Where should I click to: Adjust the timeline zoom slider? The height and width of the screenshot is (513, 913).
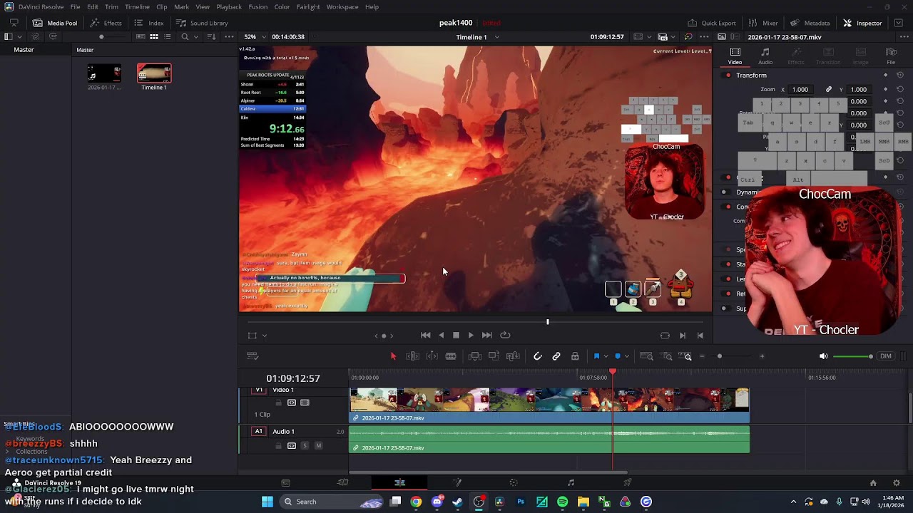coord(732,356)
